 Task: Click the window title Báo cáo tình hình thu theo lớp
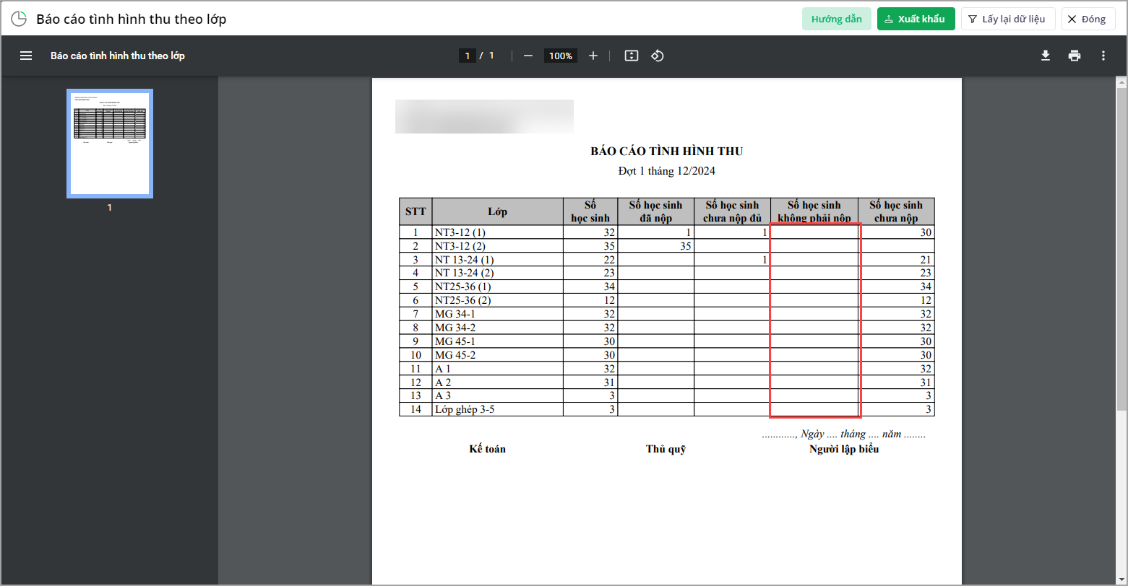pyautogui.click(x=132, y=19)
